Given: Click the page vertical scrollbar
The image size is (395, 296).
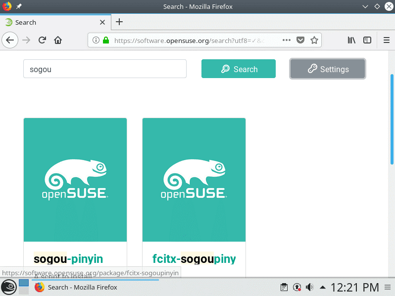Looking at the screenshot, I should [x=392, y=119].
